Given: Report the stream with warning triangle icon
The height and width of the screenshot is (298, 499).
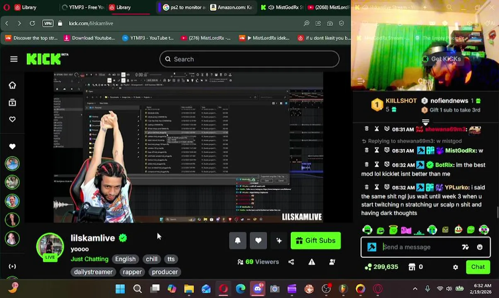Looking at the screenshot, I should pyautogui.click(x=312, y=262).
